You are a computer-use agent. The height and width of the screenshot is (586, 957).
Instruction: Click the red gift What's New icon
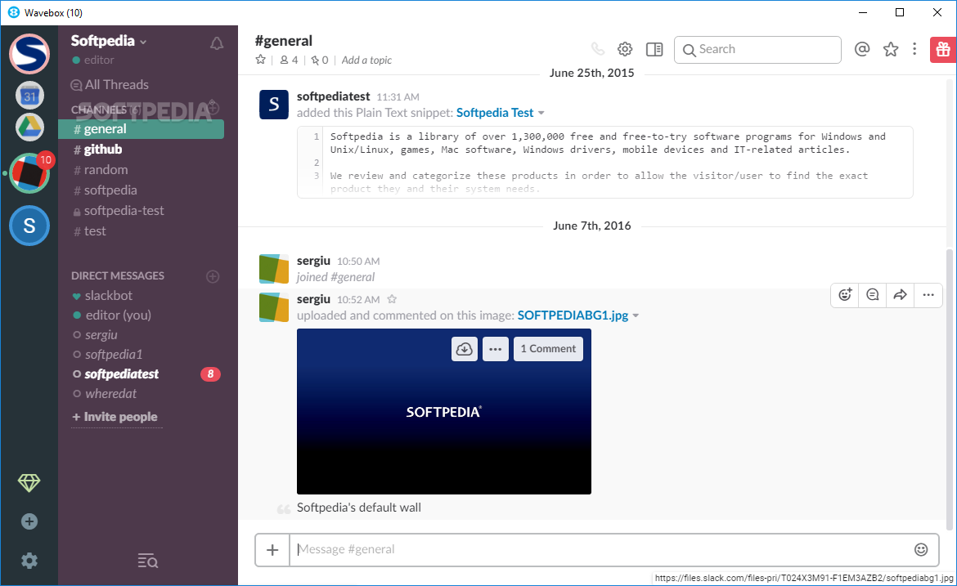944,49
